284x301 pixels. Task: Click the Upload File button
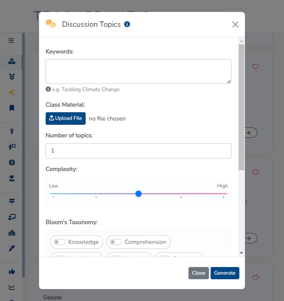65,118
